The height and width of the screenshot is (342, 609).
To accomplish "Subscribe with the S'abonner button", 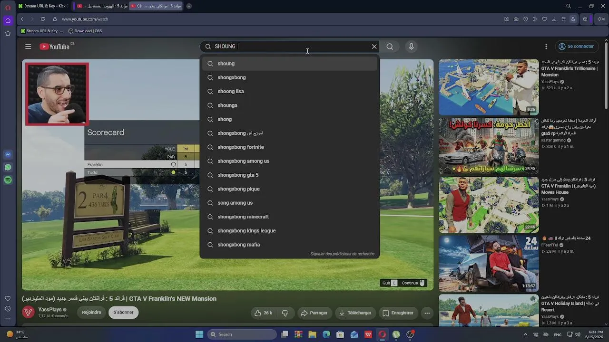I will point(123,313).
